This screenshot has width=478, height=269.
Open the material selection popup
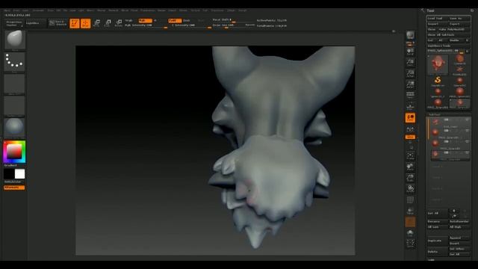point(14,127)
